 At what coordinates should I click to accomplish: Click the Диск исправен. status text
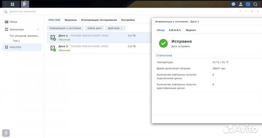coord(181,46)
